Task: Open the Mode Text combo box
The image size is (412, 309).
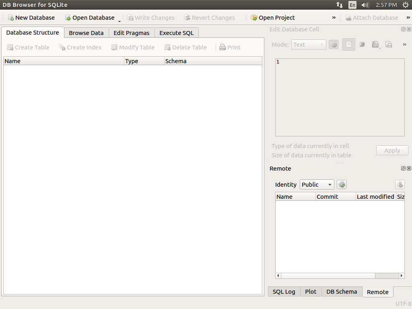Action: [x=309, y=45]
